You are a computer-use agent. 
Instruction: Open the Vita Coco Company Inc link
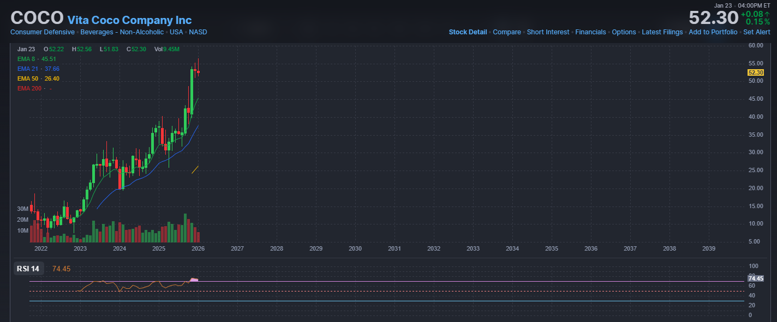[x=129, y=20]
